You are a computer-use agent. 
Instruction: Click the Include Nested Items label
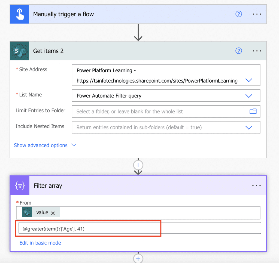pos(40,126)
